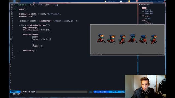
Task: Click the 69% position indicator in statusline
Action: pyautogui.click(x=113, y=92)
